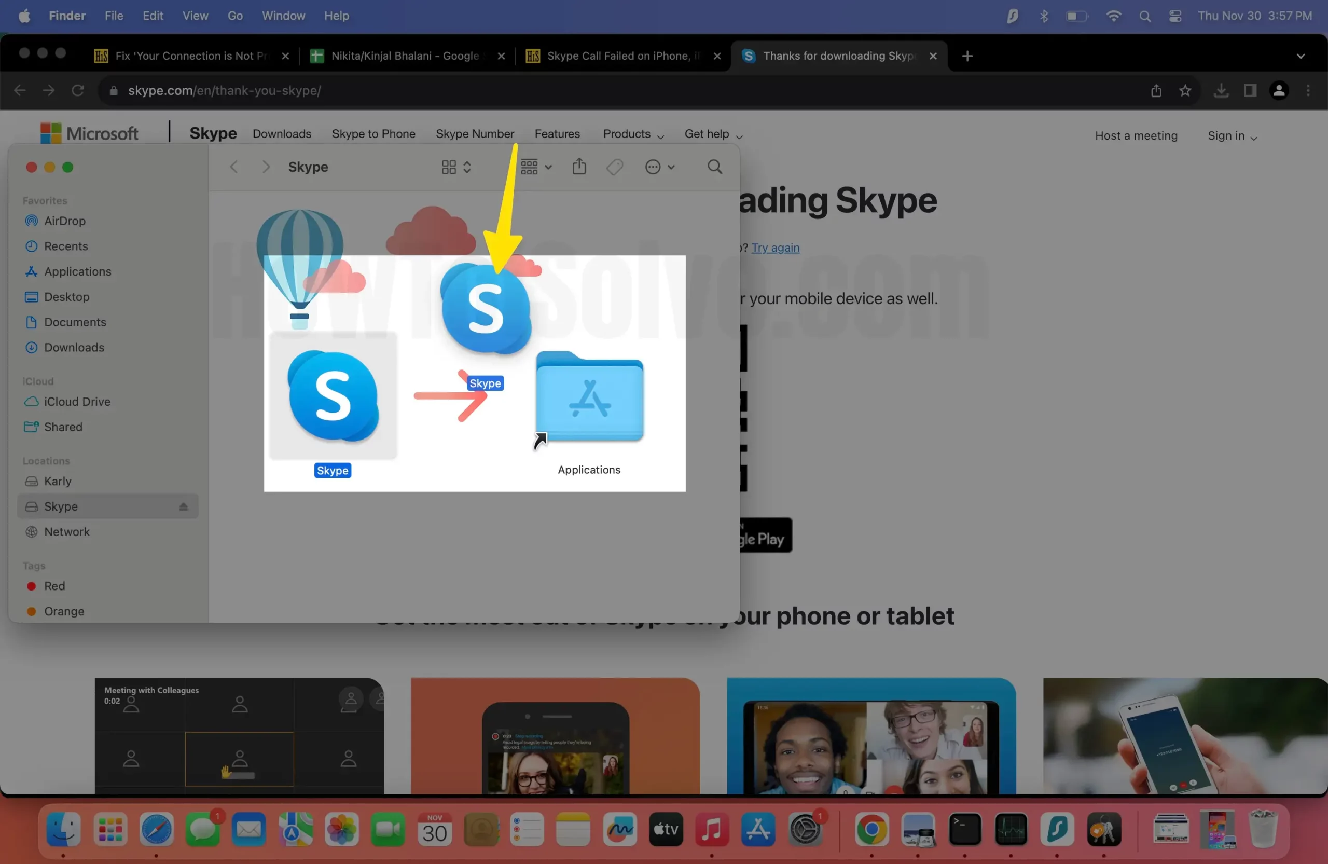
Task: Bookmark page with Chrome star icon
Action: point(1185,90)
